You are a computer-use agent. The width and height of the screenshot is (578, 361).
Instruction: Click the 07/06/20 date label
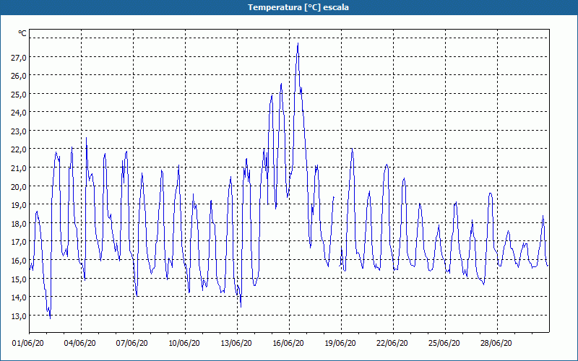tap(132, 343)
